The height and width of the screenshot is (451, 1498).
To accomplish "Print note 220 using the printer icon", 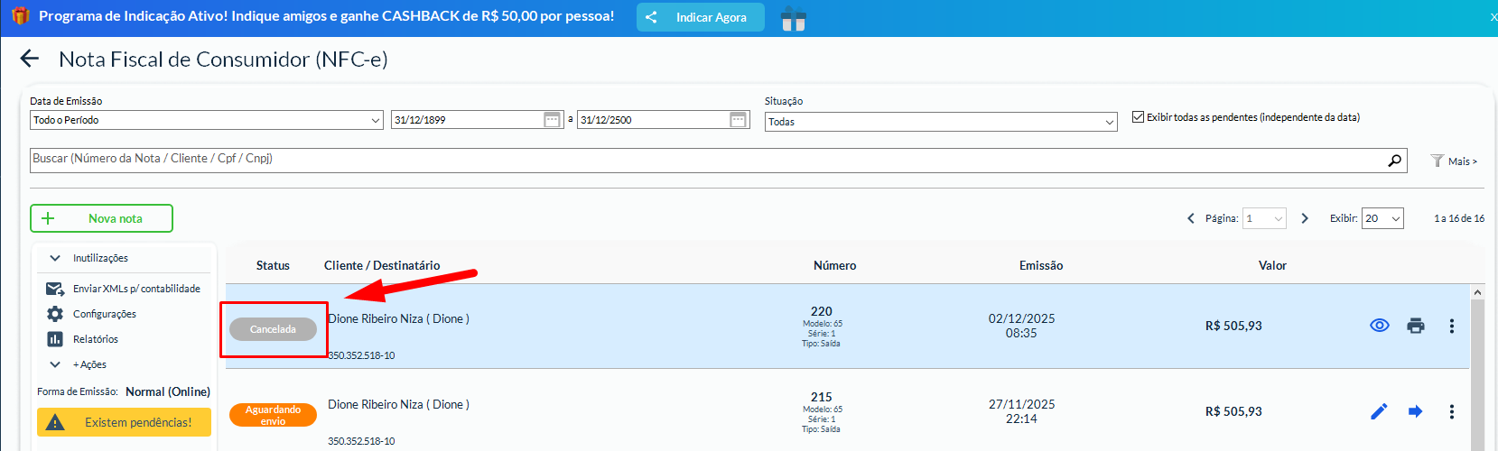I will pyautogui.click(x=1415, y=326).
